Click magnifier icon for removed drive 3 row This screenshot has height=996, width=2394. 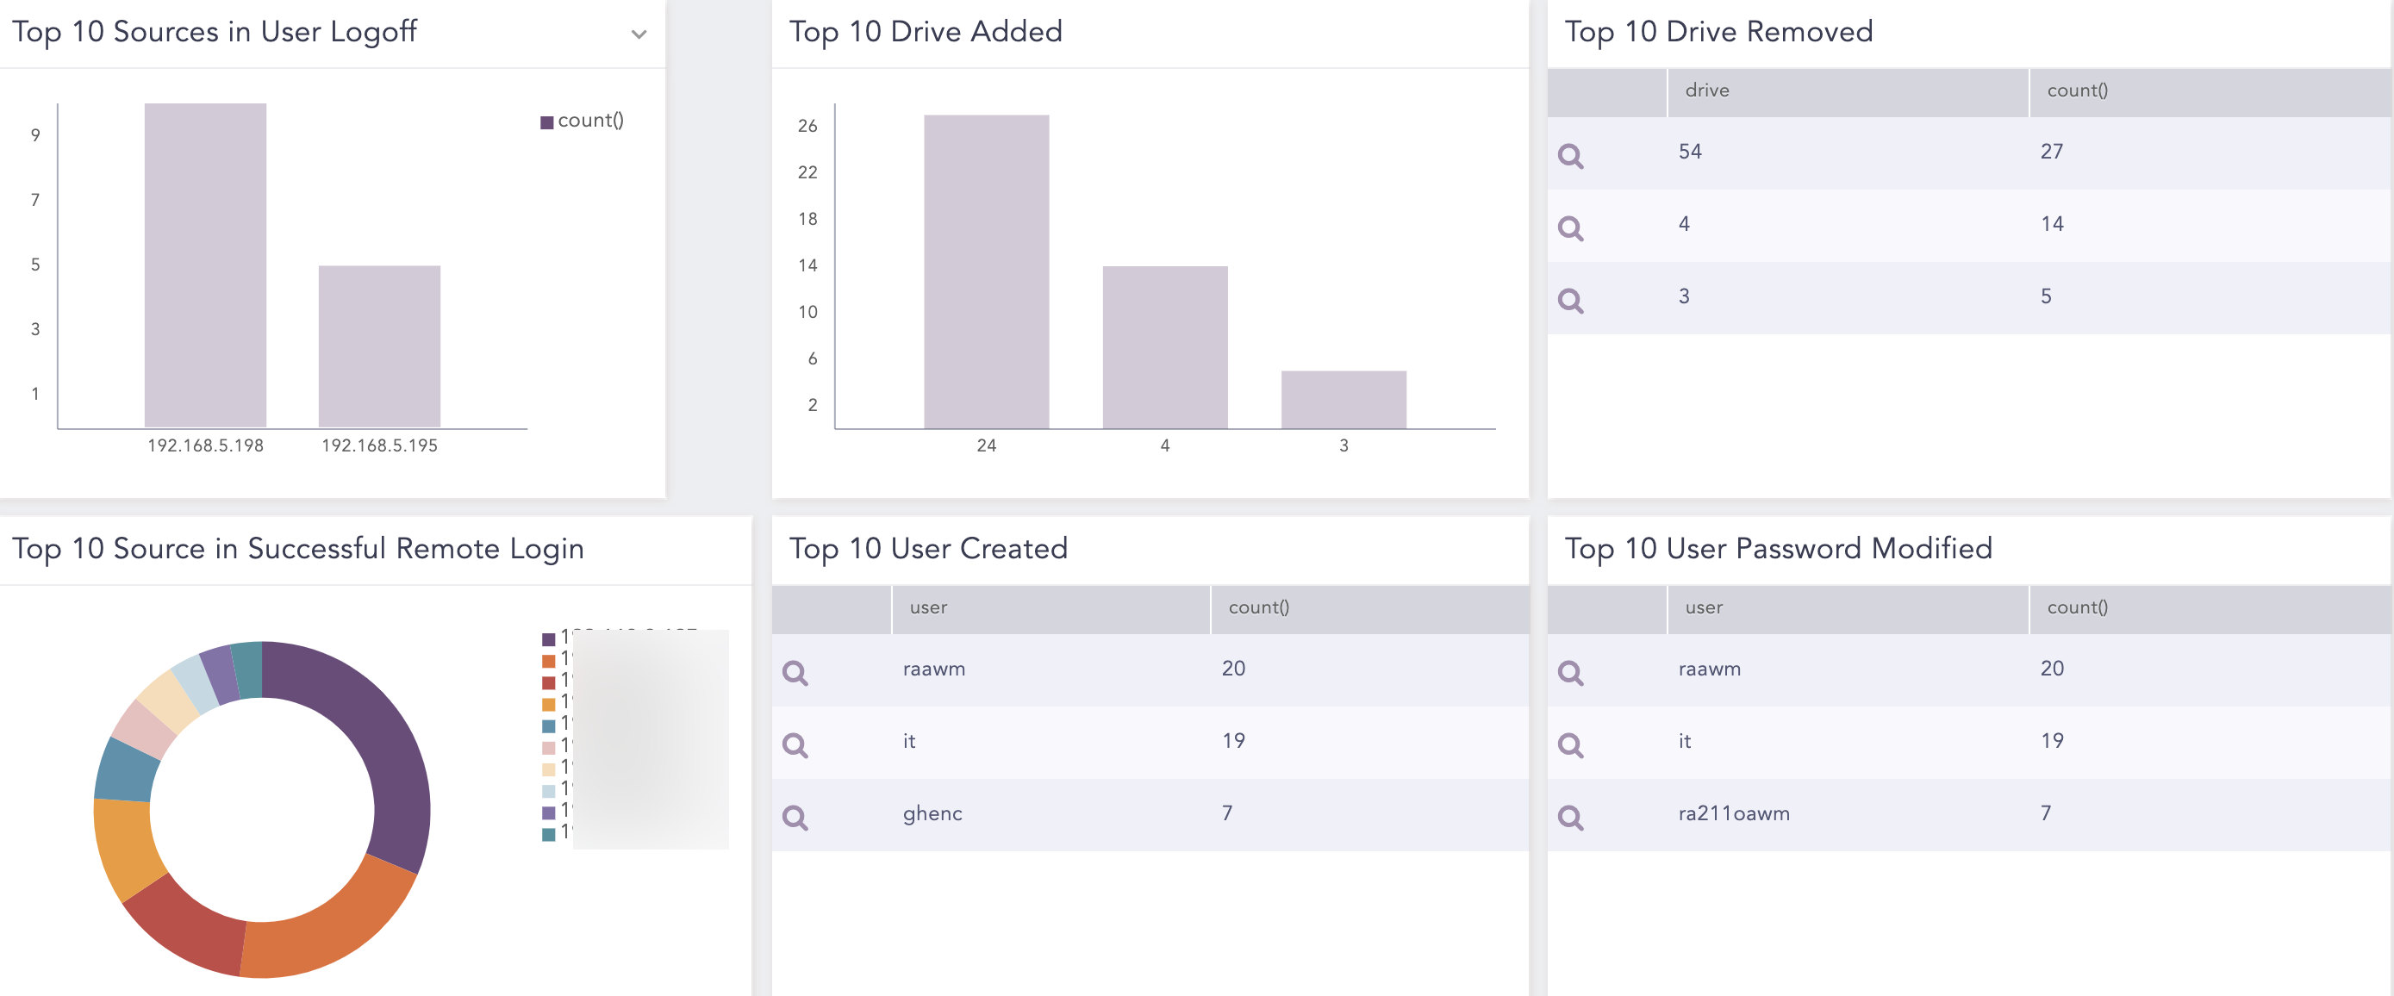point(1569,300)
